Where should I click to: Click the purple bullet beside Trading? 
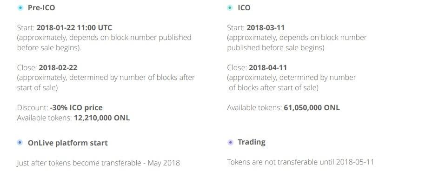point(230,142)
